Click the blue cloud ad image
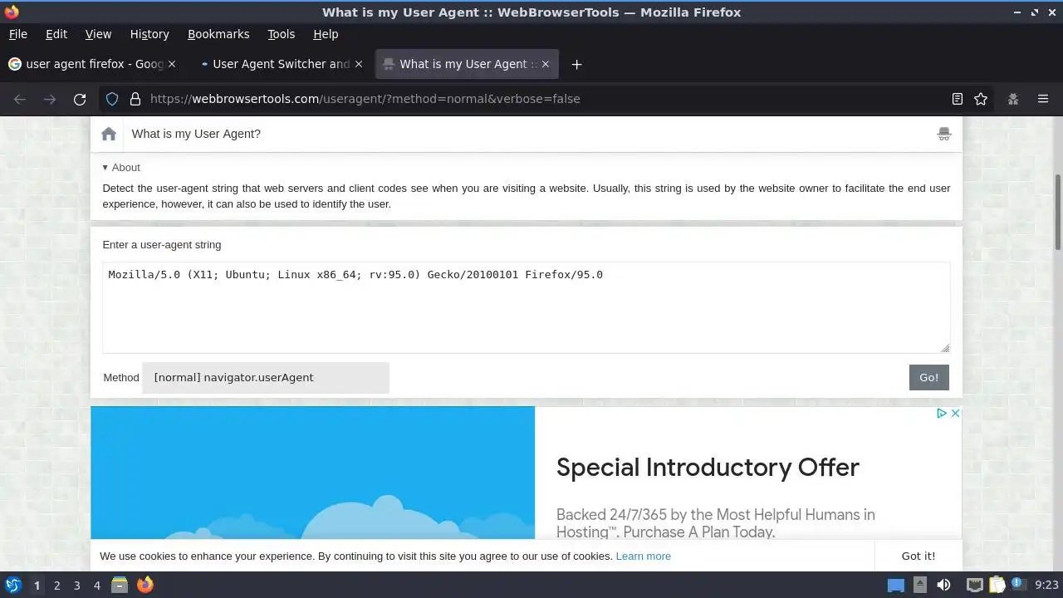 [x=313, y=473]
